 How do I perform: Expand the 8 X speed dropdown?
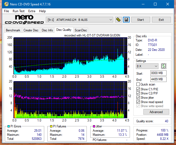(x=147, y=66)
